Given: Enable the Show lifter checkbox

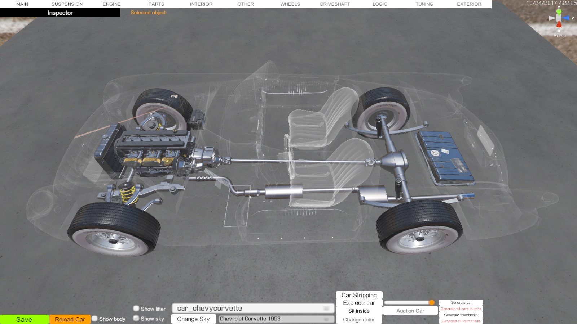Looking at the screenshot, I should pos(136,309).
